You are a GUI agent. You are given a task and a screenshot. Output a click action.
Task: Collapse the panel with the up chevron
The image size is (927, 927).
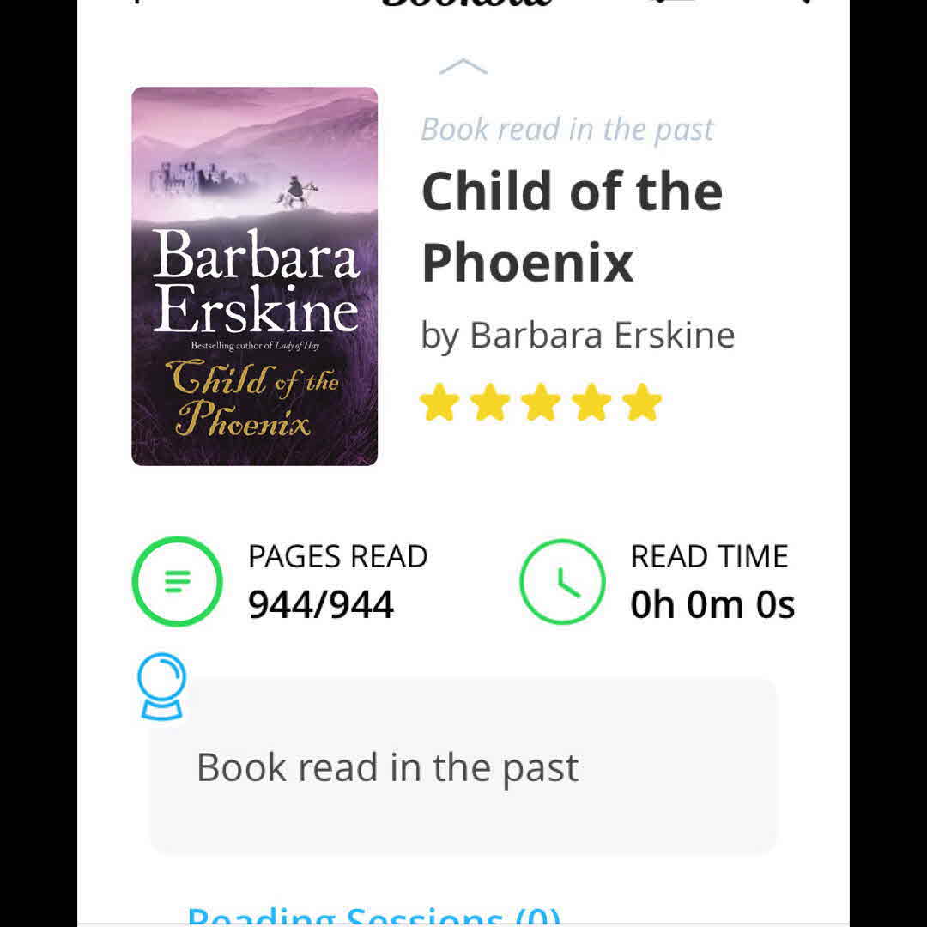(x=463, y=67)
